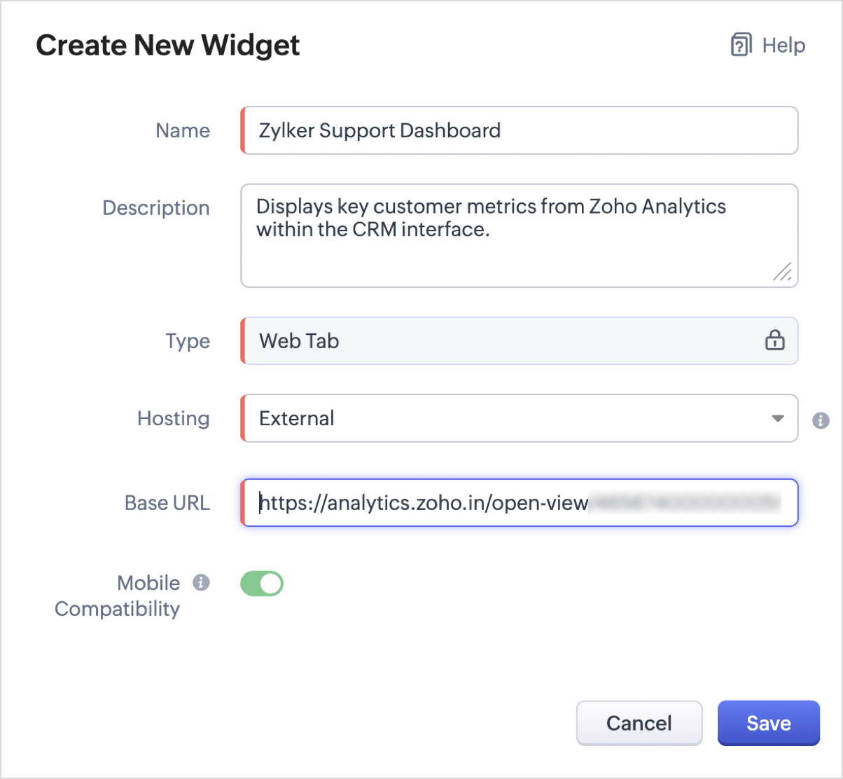Click the lock icon in Type field
The image size is (843, 779).
click(774, 341)
